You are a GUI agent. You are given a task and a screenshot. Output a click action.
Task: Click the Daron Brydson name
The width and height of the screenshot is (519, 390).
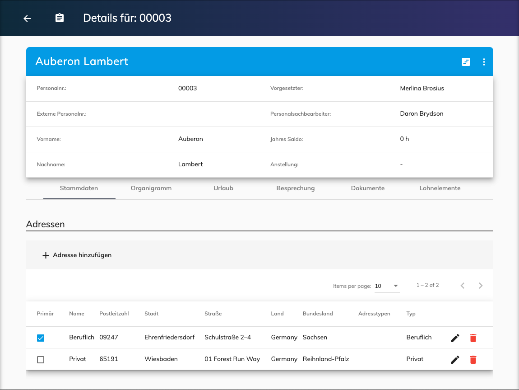(x=422, y=113)
